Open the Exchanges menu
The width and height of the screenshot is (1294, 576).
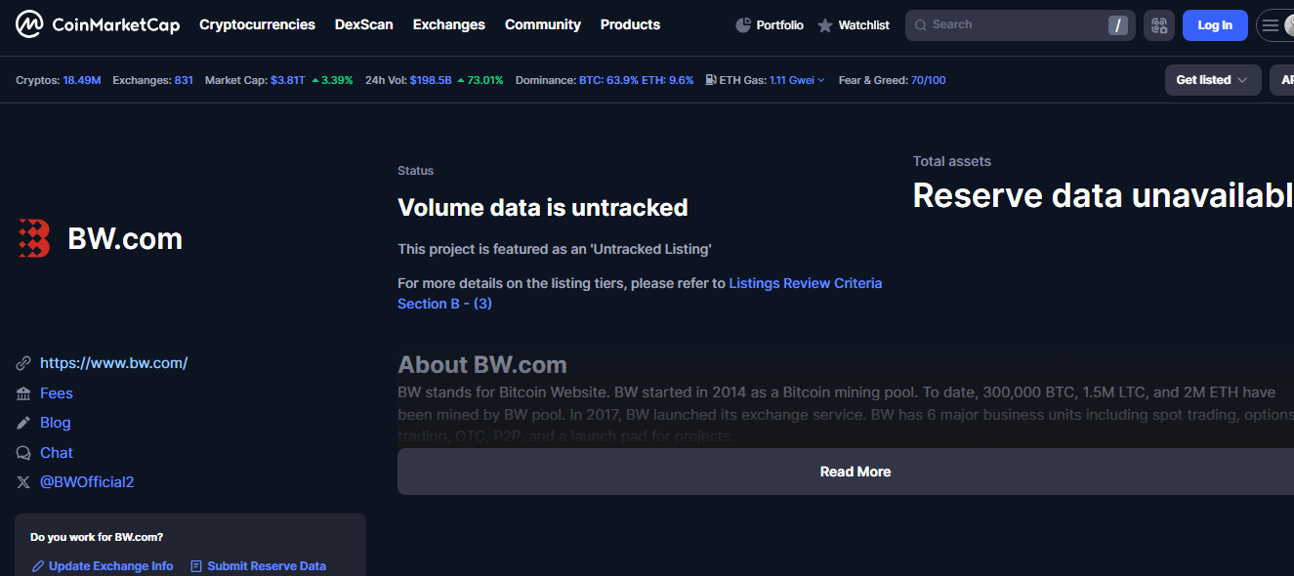(x=449, y=24)
